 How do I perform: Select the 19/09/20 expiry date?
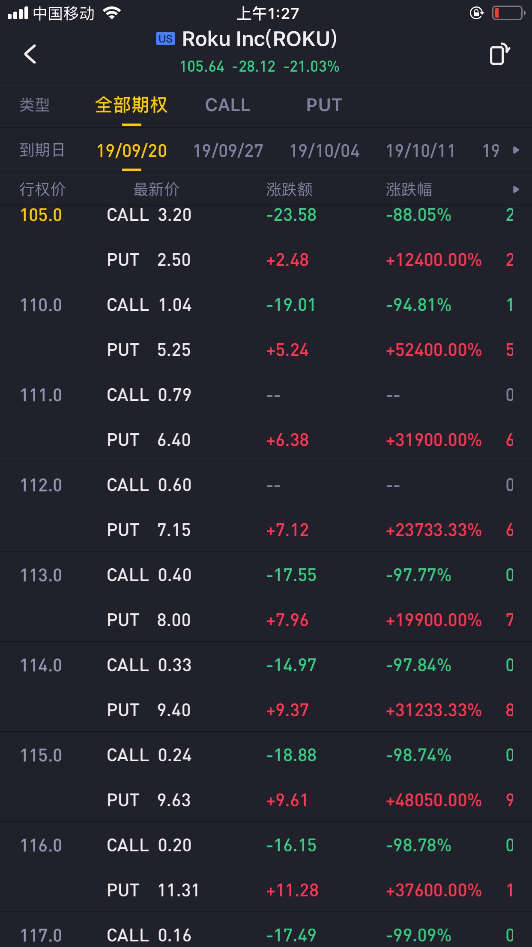click(132, 151)
